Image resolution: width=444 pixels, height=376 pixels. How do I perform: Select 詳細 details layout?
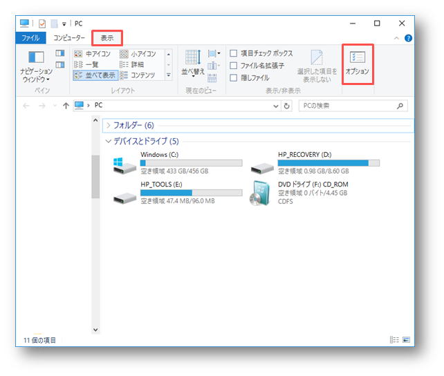132,64
